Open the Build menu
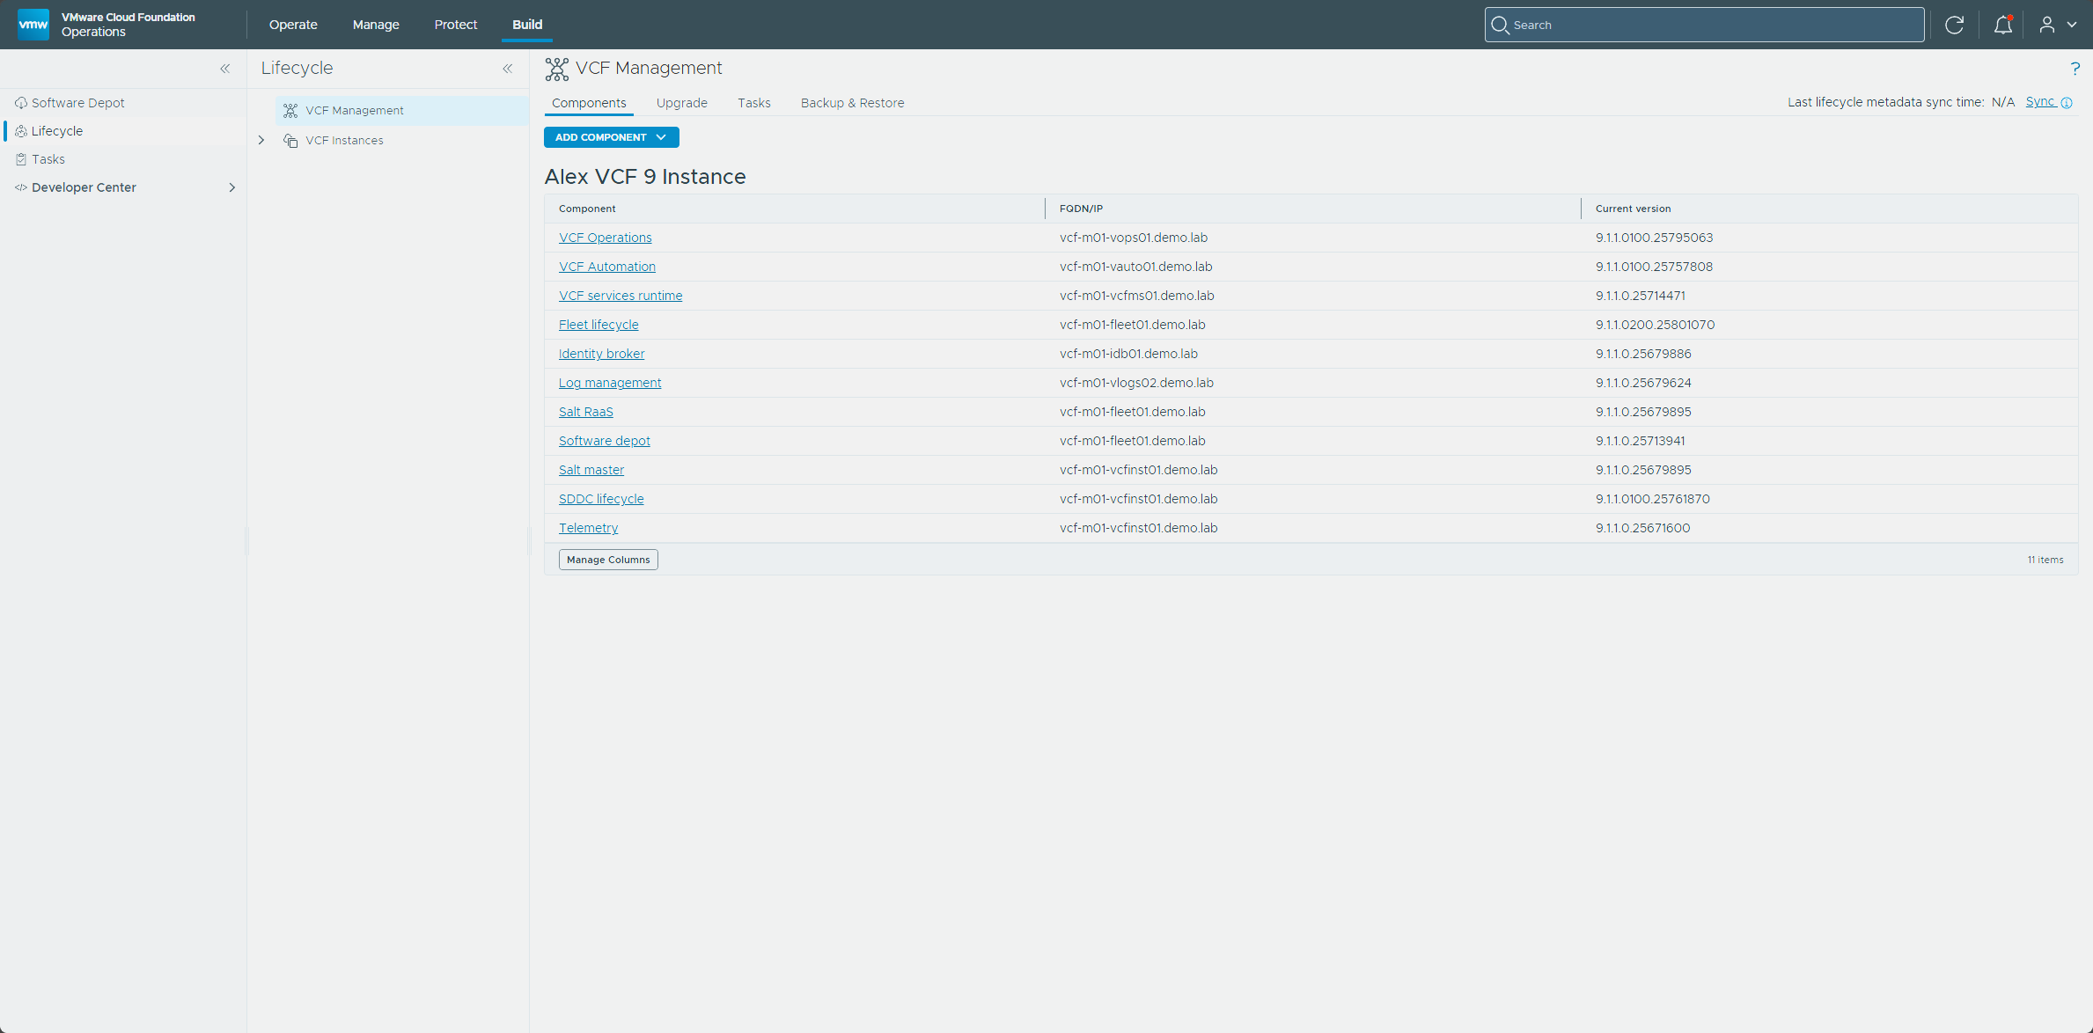 coord(527,25)
